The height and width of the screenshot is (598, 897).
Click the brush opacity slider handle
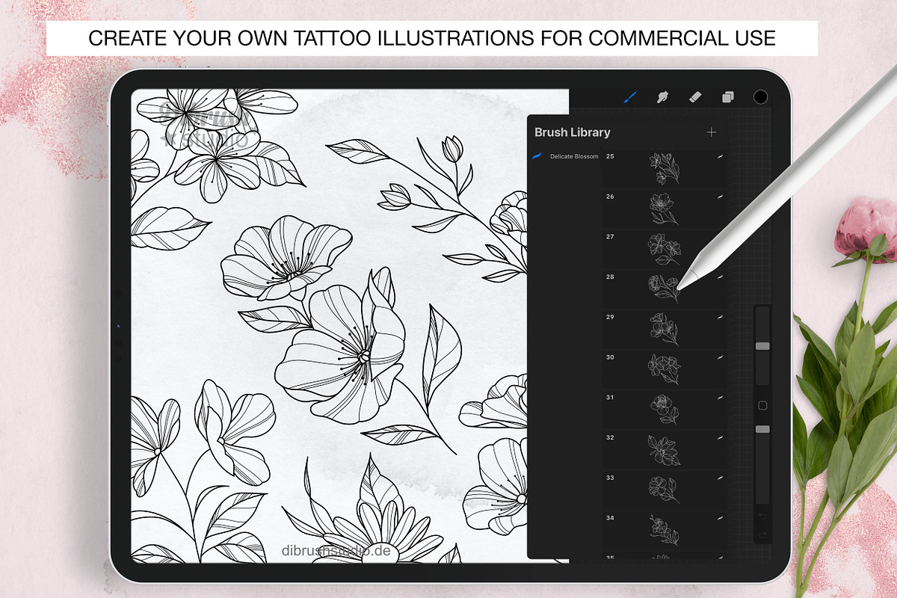pyautogui.click(x=762, y=429)
